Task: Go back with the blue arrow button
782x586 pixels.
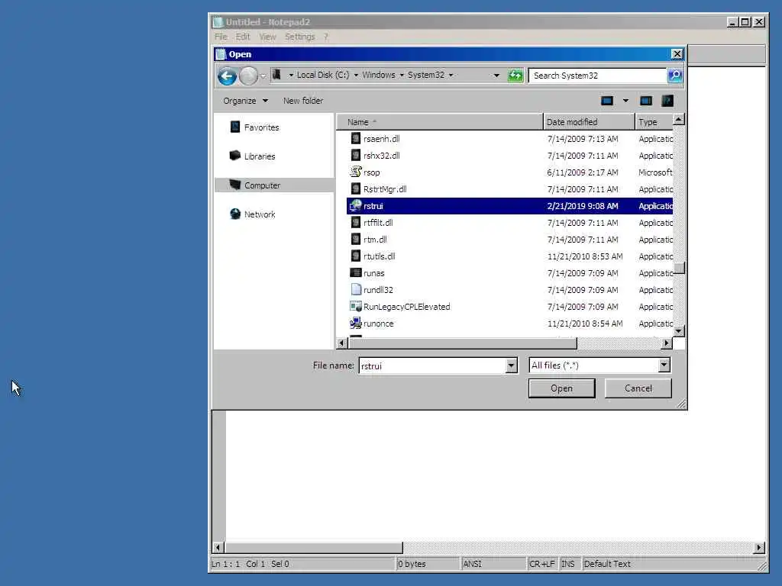Action: click(227, 76)
